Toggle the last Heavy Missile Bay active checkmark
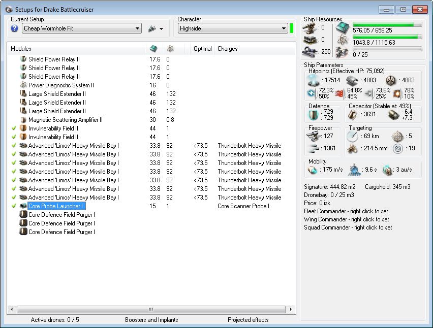This screenshot has height=328, width=433. pyautogui.click(x=14, y=197)
